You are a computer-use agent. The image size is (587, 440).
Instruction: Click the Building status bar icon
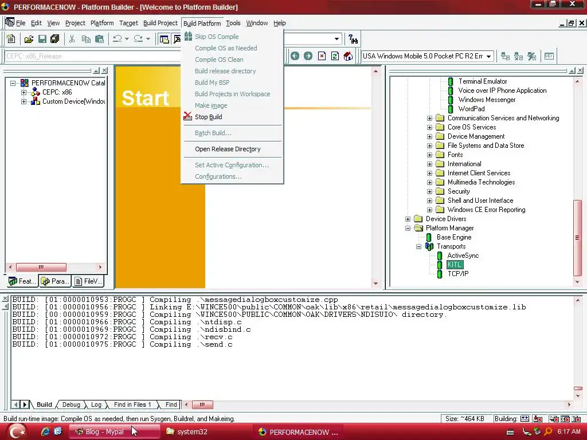525,419
